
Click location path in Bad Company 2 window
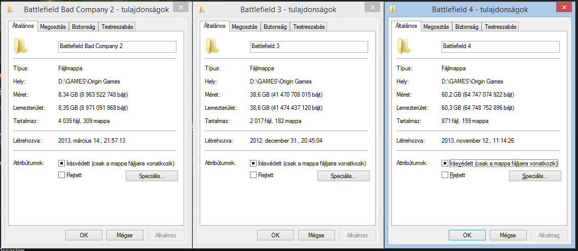pyautogui.click(x=89, y=81)
